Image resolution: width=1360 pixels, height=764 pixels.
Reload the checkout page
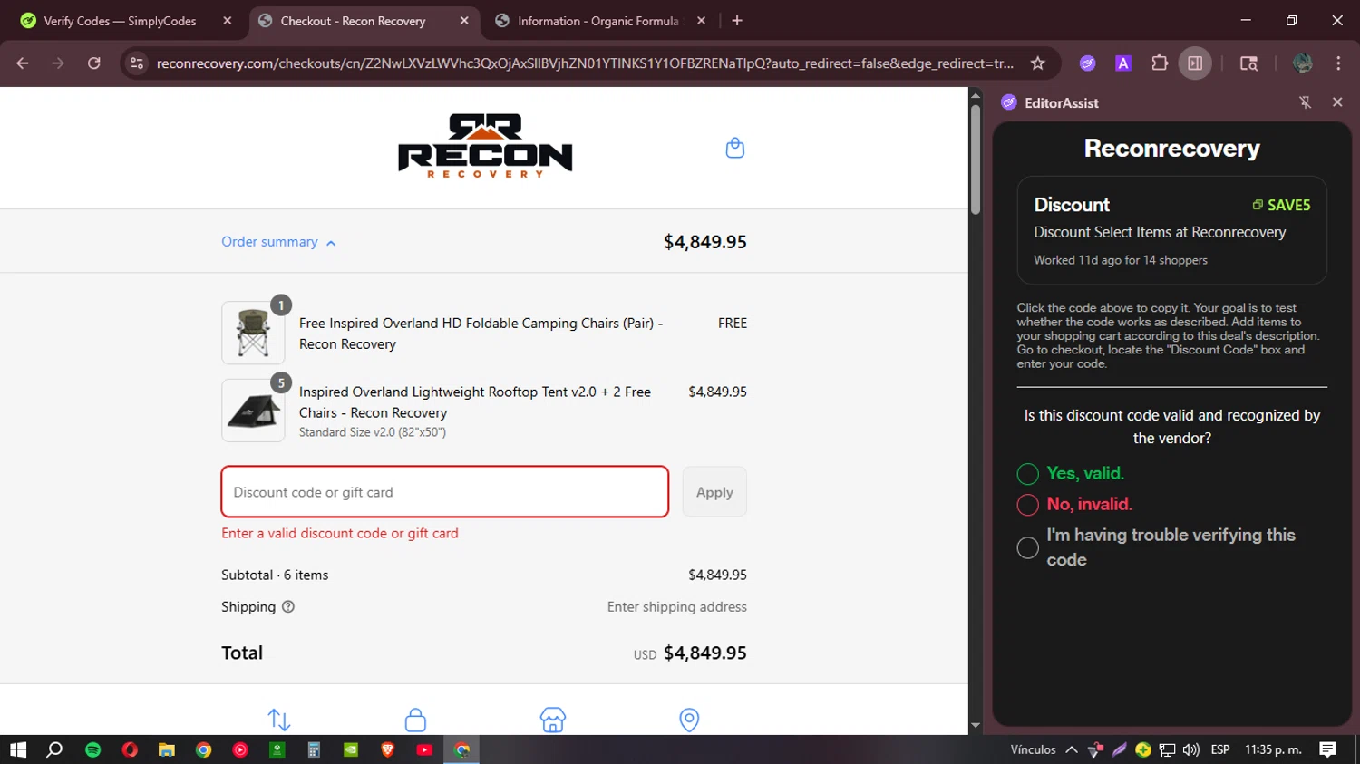(x=94, y=63)
